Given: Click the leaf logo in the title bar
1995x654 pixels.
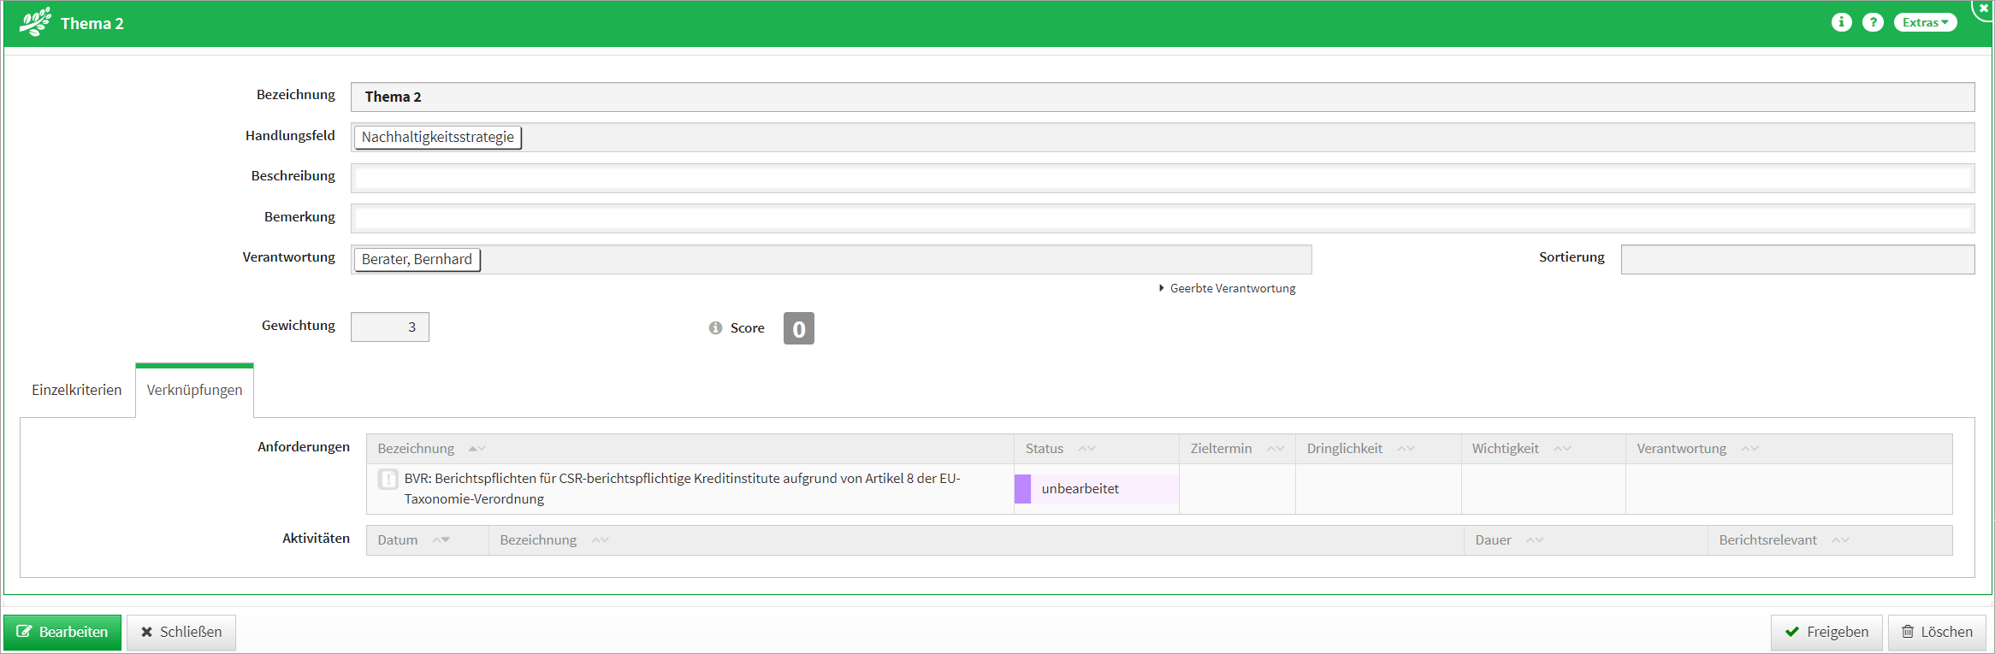Looking at the screenshot, I should pyautogui.click(x=35, y=22).
